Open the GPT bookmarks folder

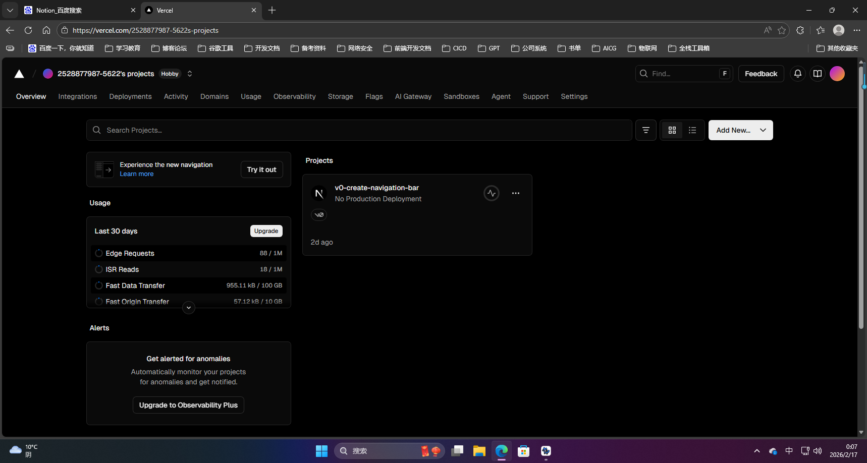point(489,48)
